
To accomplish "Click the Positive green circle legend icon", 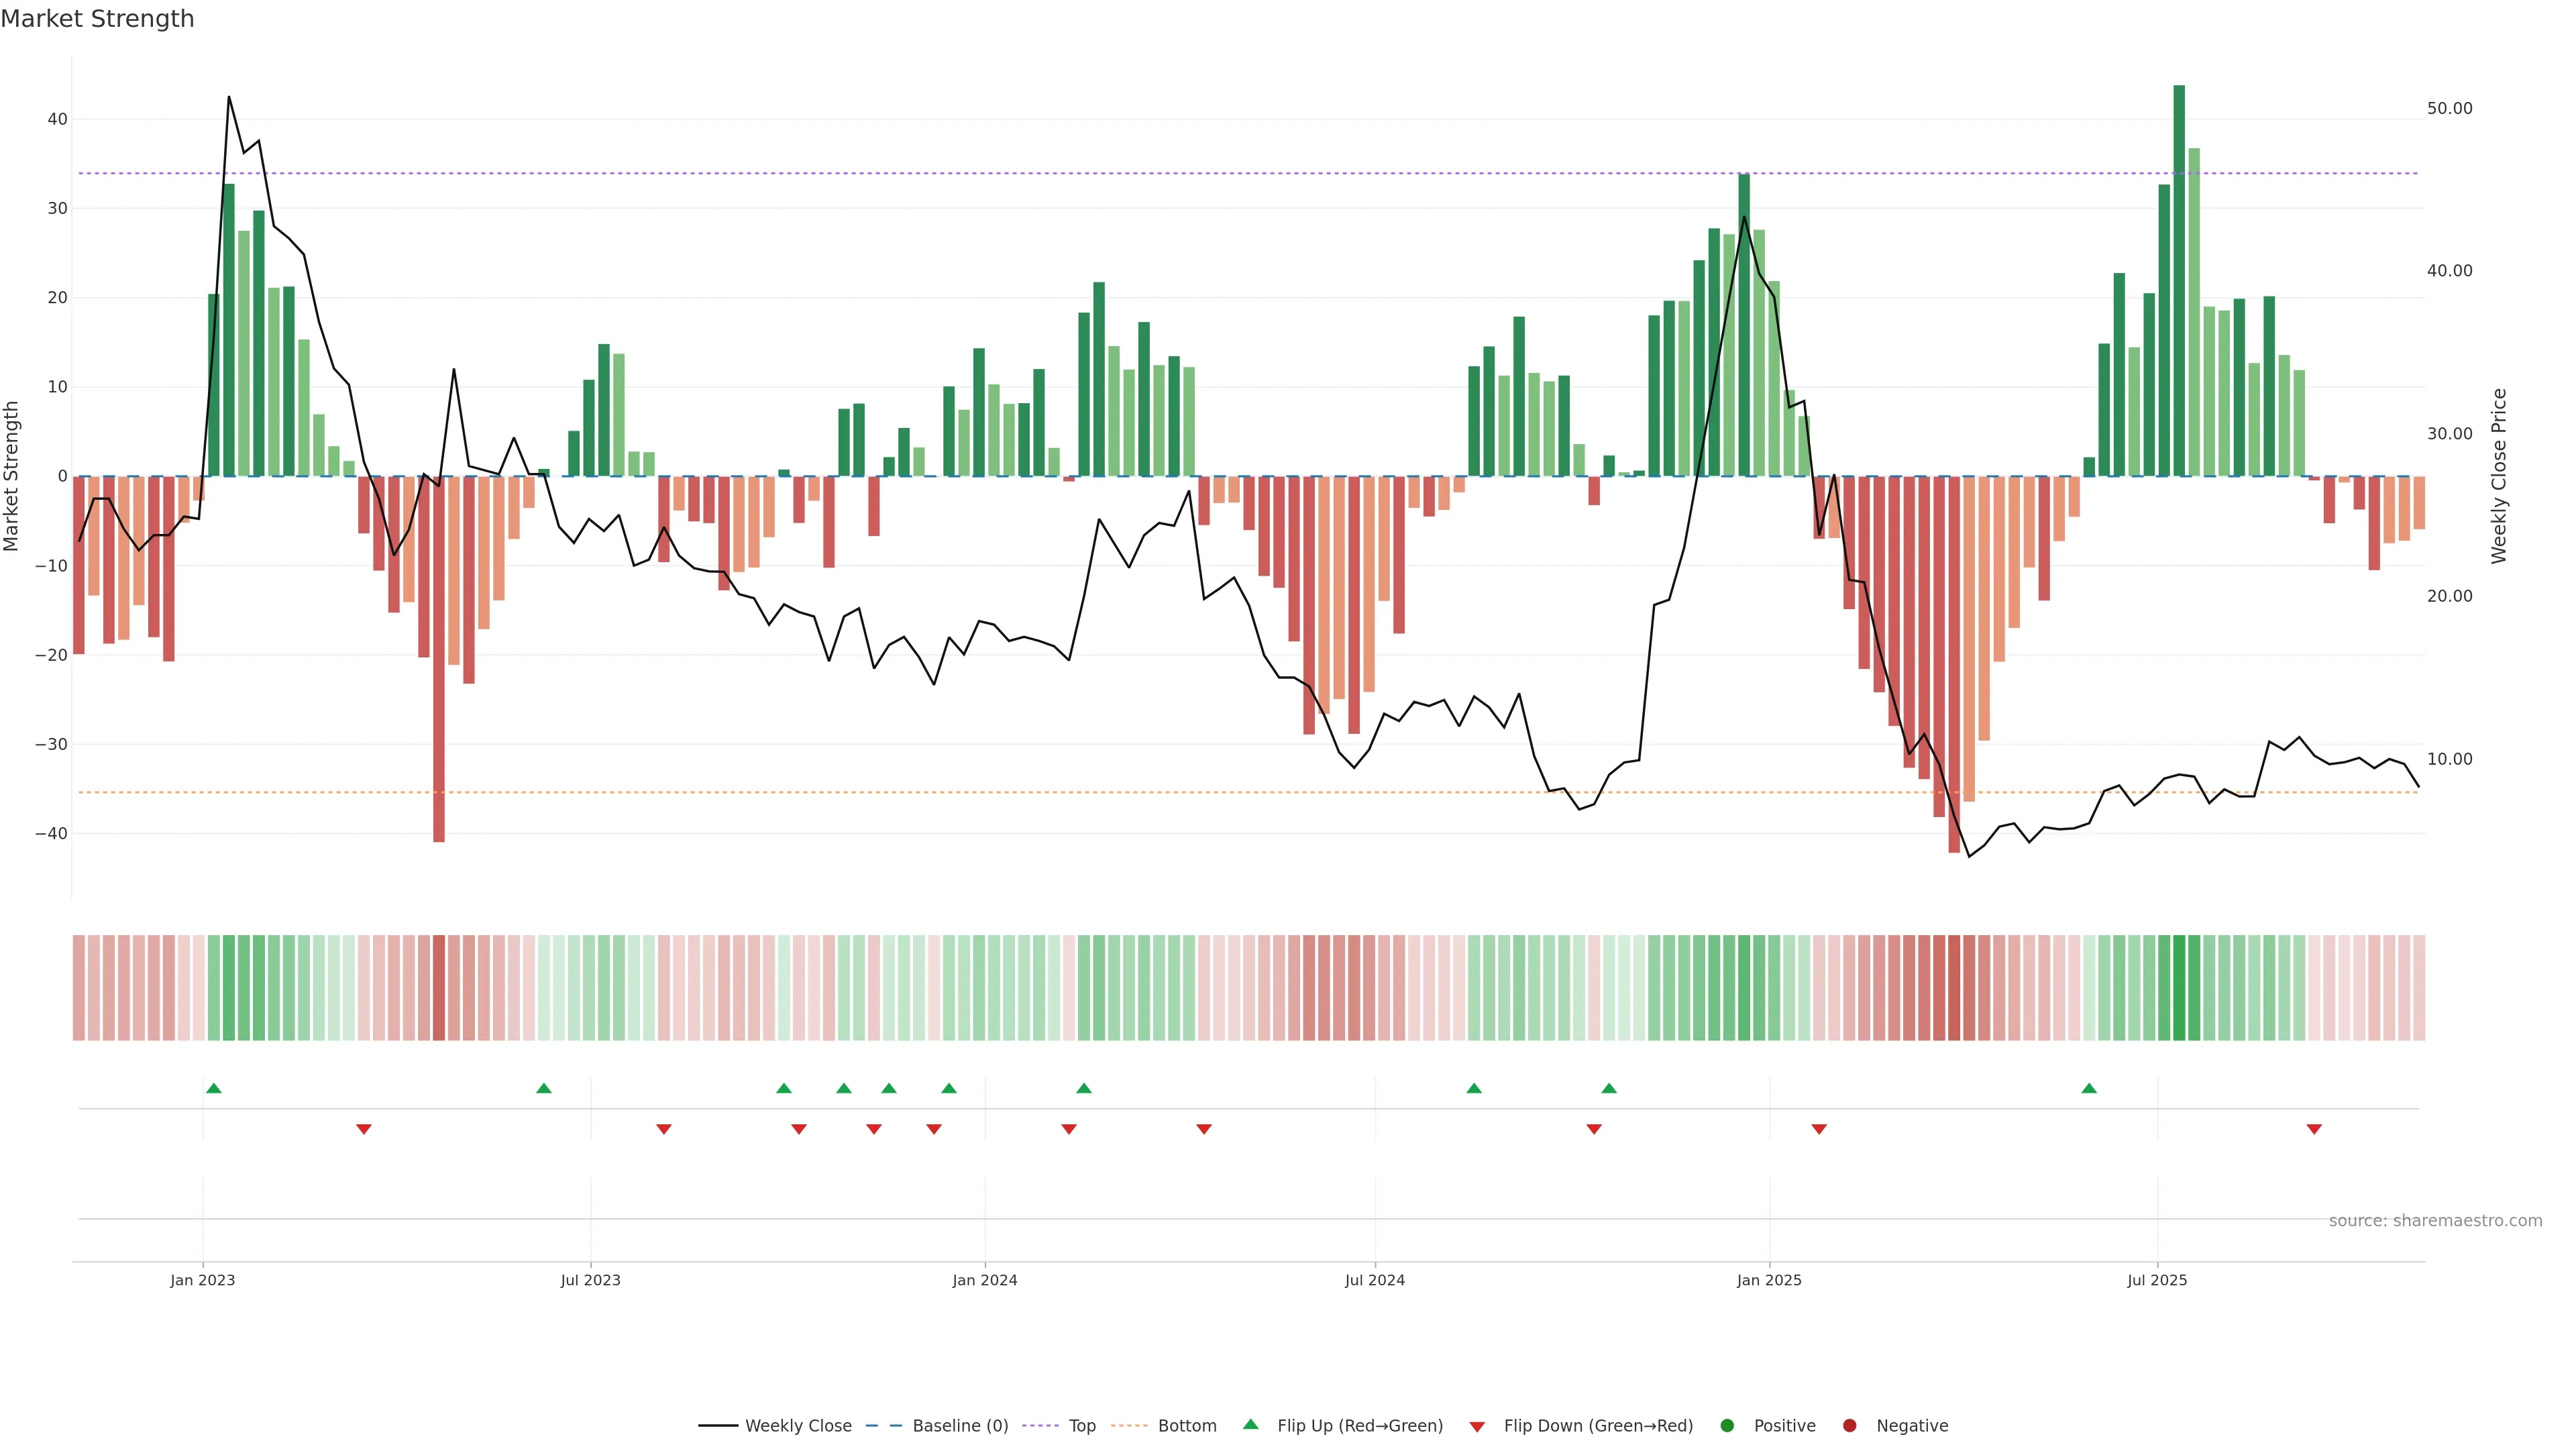I will click(x=1727, y=1426).
